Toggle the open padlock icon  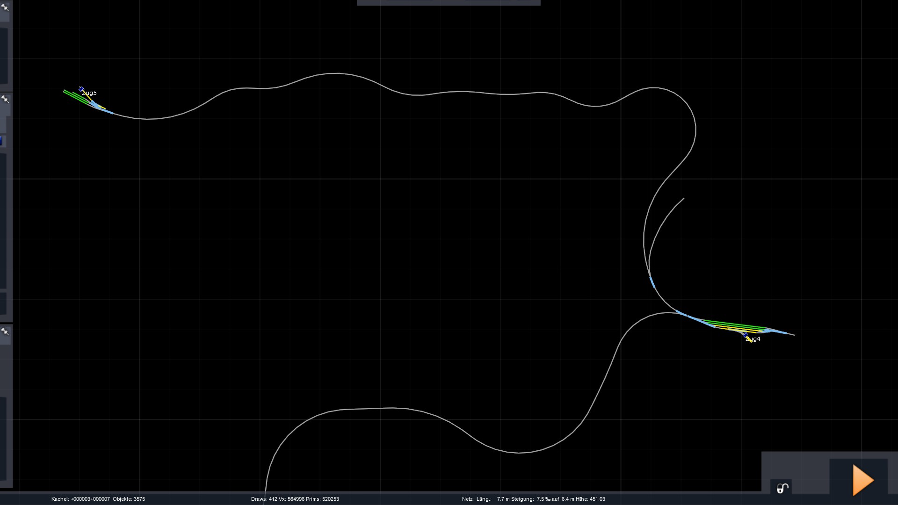pyautogui.click(x=782, y=488)
